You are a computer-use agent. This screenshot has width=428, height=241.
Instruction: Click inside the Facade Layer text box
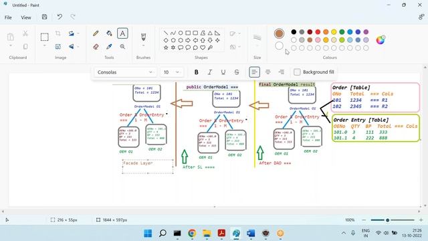tap(148, 167)
